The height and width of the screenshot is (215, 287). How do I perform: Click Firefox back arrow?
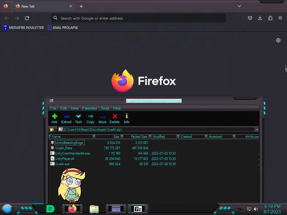[x=7, y=18]
